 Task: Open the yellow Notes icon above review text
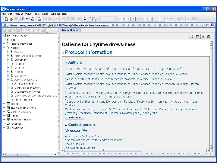(198, 37)
